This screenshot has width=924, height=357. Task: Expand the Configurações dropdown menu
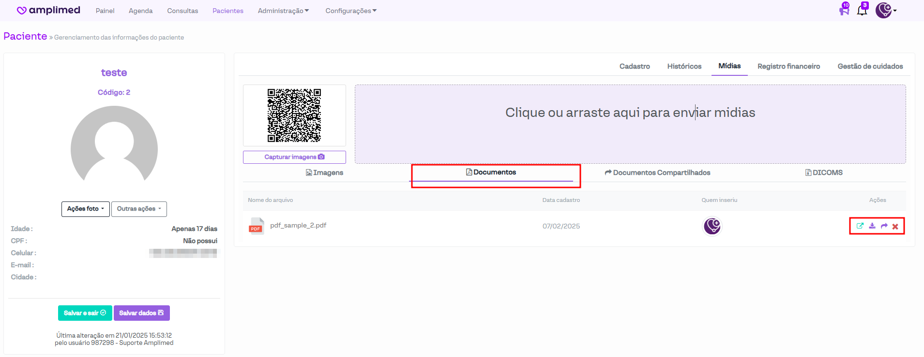tap(351, 11)
